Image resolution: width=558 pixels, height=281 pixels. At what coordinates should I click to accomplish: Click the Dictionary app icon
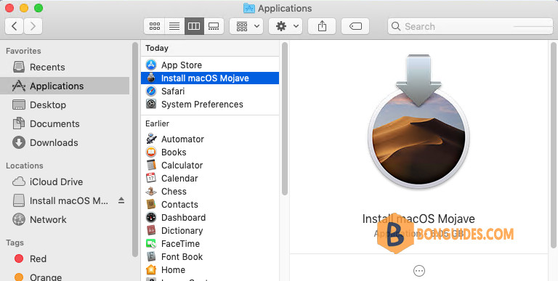tap(151, 230)
